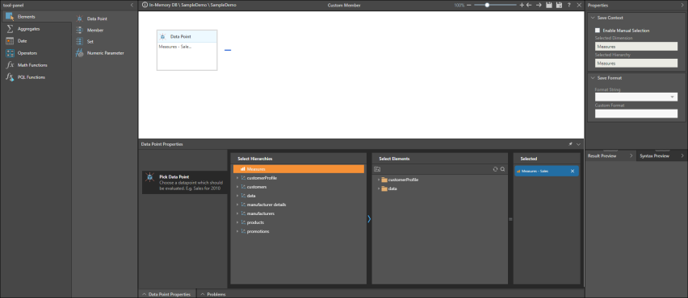Open the Format String dropdown
This screenshot has width=688, height=298.
coord(673,97)
